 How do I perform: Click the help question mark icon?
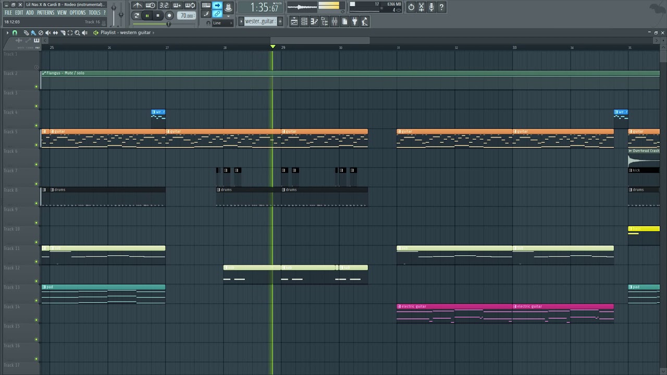[441, 7]
